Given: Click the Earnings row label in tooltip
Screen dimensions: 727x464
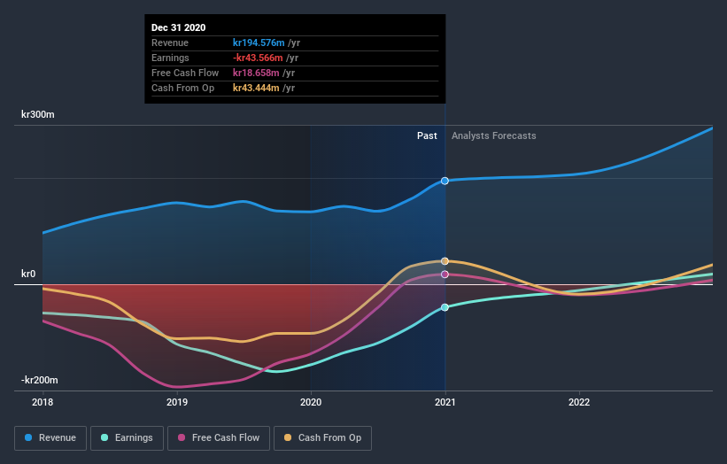Looking at the screenshot, I should (170, 58).
